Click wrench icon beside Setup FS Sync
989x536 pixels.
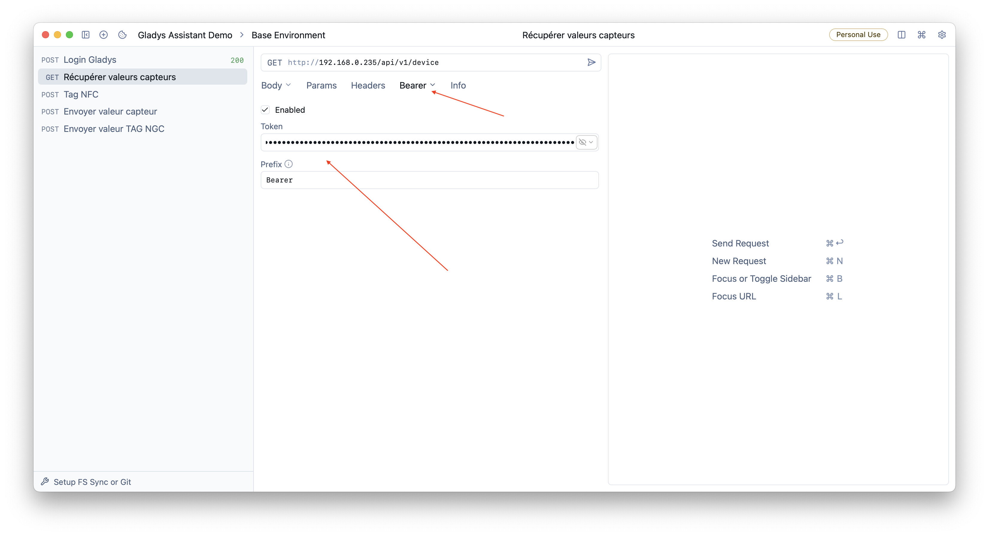click(x=45, y=482)
